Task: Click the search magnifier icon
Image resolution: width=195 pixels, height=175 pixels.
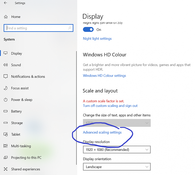Action: [x=70, y=28]
